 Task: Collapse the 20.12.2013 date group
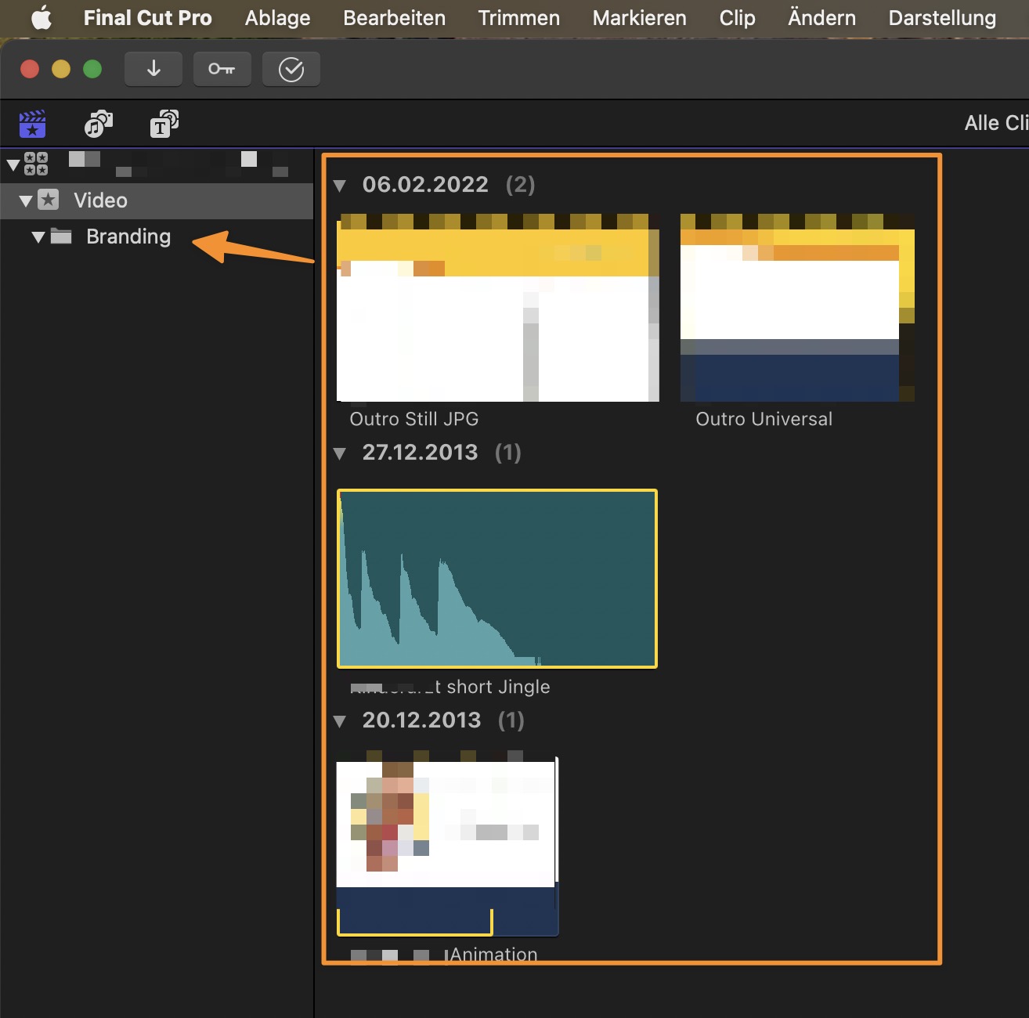pos(340,721)
